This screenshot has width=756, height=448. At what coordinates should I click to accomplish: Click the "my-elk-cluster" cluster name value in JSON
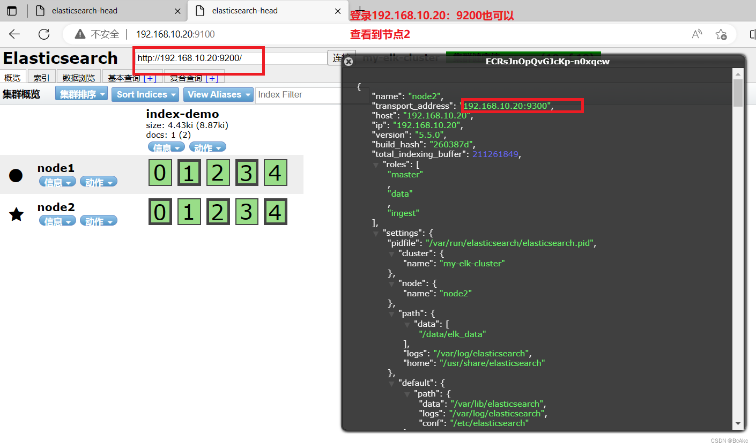472,264
